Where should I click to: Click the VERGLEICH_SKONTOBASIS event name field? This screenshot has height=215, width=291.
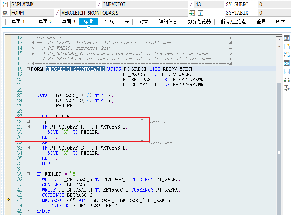[x=124, y=13]
